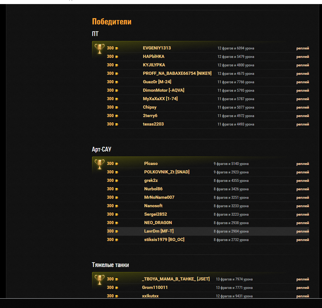322x308 pixels.
Task: Open the replay for Guaz0r [M-24]
Action: click(x=303, y=82)
